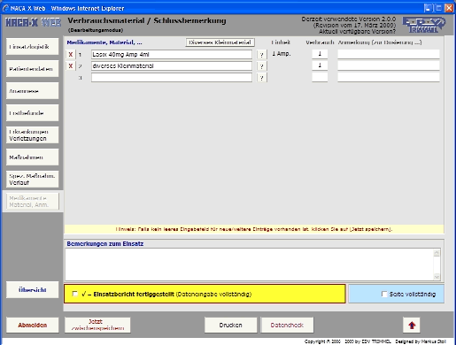The image size is (456, 345).
Task: Click the Bemerkungen scrollbar down arrow
Action: pos(437,277)
